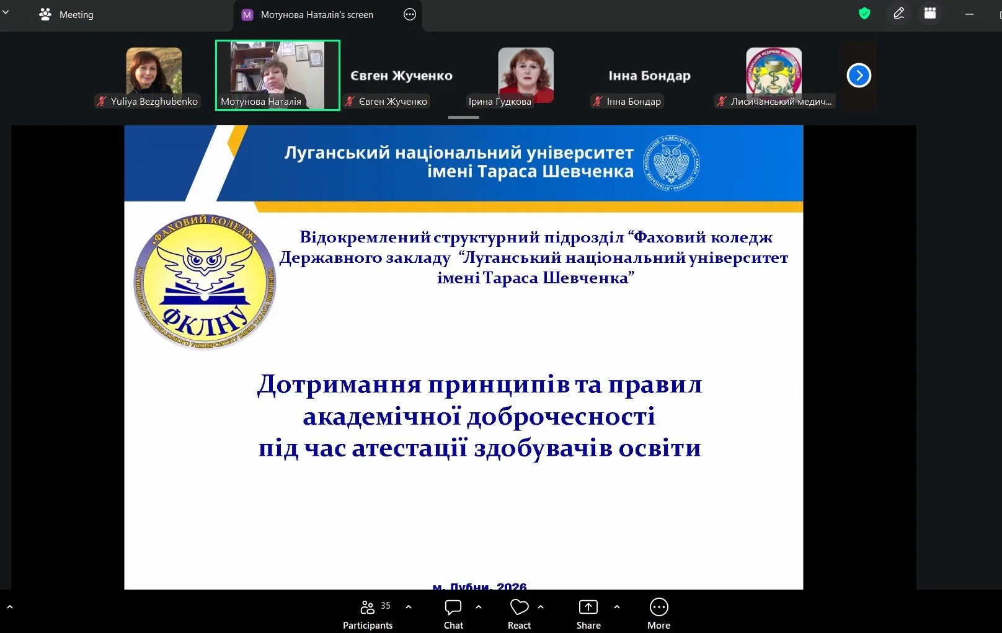Open the dropdown chevron left of the Meeting tab
1002x633 pixels.
click(6, 12)
